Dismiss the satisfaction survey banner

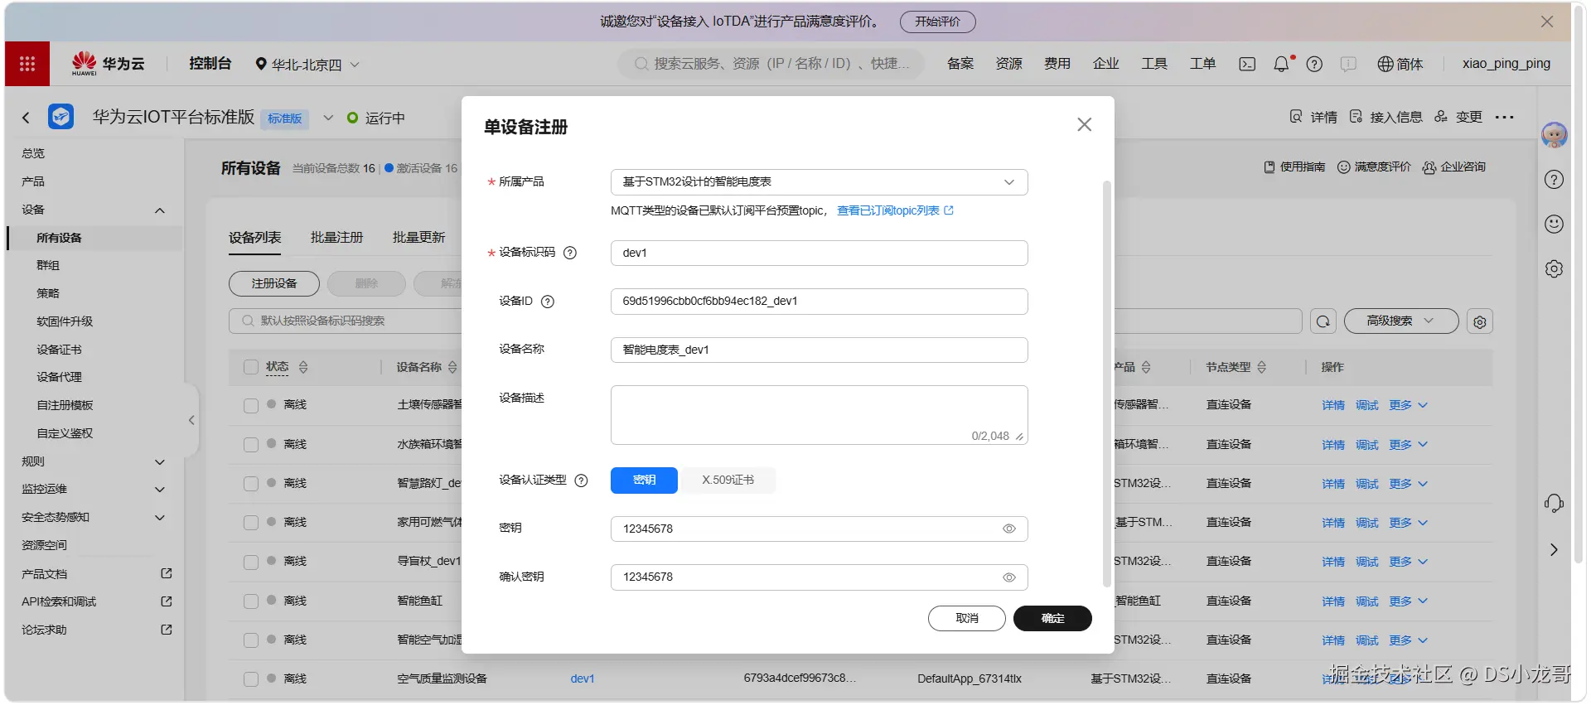point(1546,22)
